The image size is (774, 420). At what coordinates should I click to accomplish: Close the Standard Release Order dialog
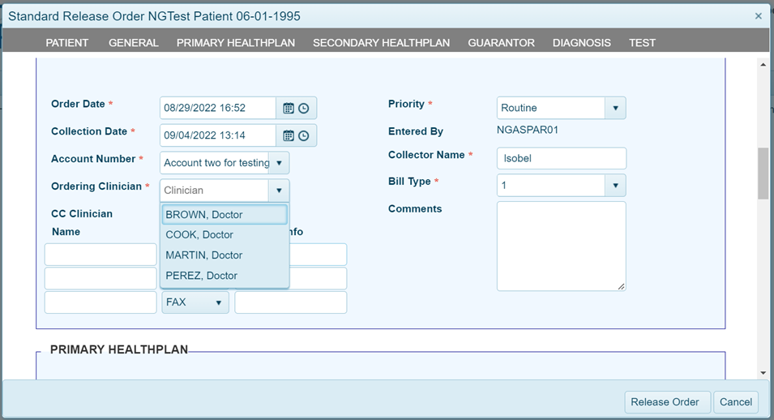coord(758,15)
